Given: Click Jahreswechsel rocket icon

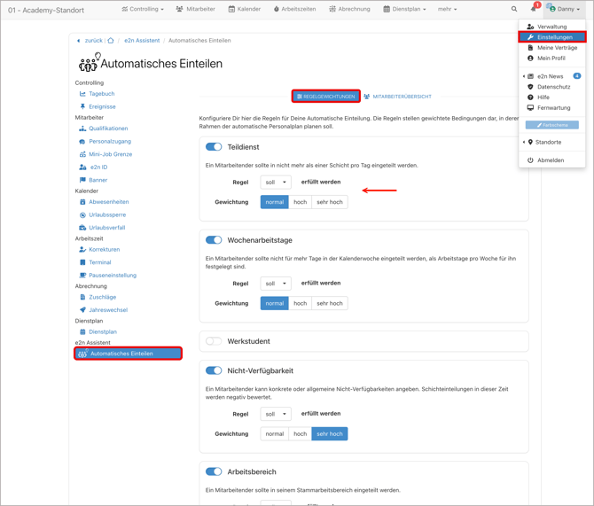Looking at the screenshot, I should tap(82, 310).
